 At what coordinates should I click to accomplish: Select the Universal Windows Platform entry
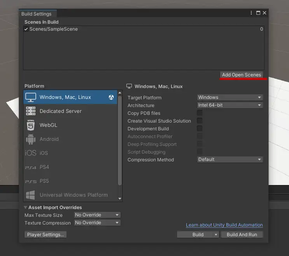click(x=70, y=195)
